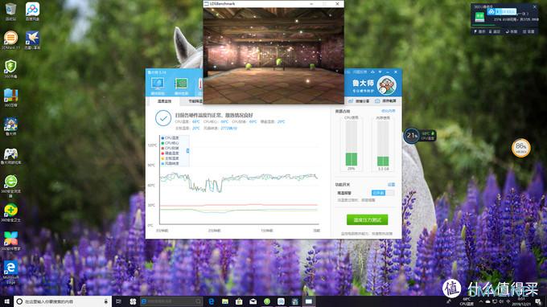Open the 360软件管家 colorful desktop shortcut
This screenshot has height=307, width=547.
coord(10,241)
